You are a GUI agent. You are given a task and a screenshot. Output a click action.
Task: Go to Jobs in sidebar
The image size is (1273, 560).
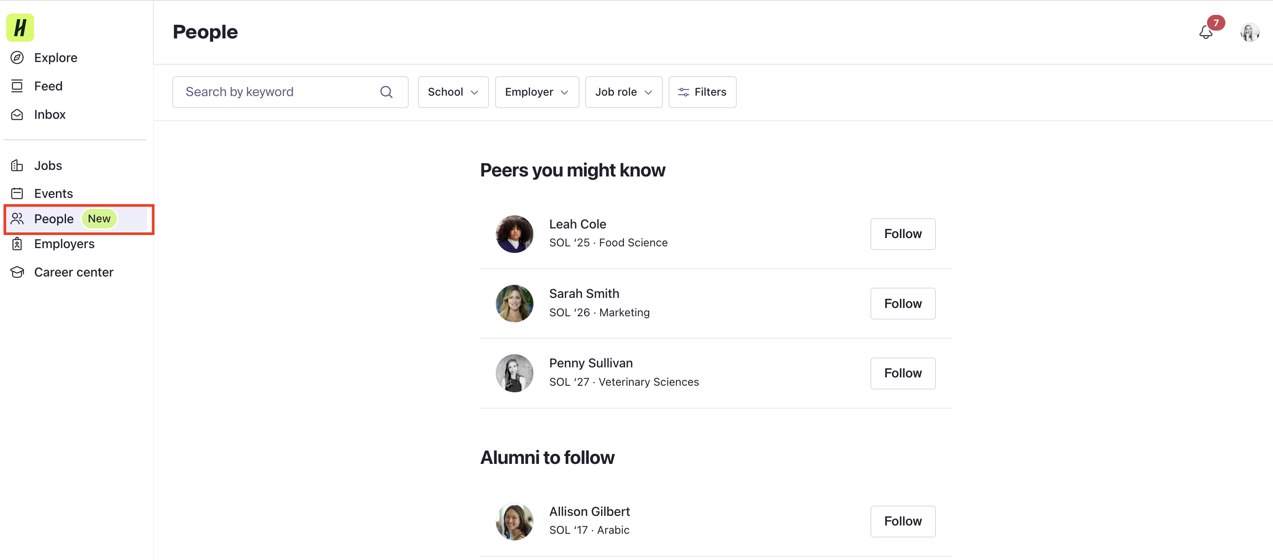pos(48,166)
